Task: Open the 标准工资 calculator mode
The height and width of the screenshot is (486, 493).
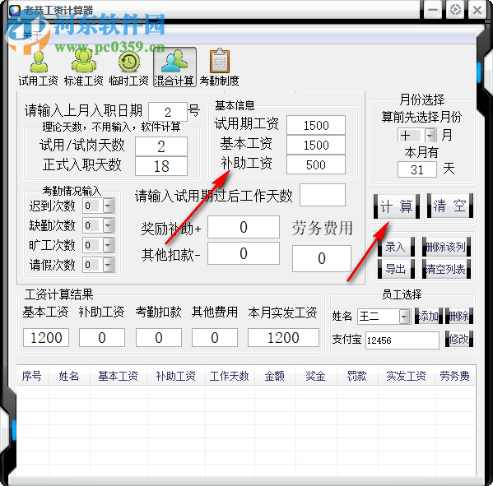Action: (84, 68)
